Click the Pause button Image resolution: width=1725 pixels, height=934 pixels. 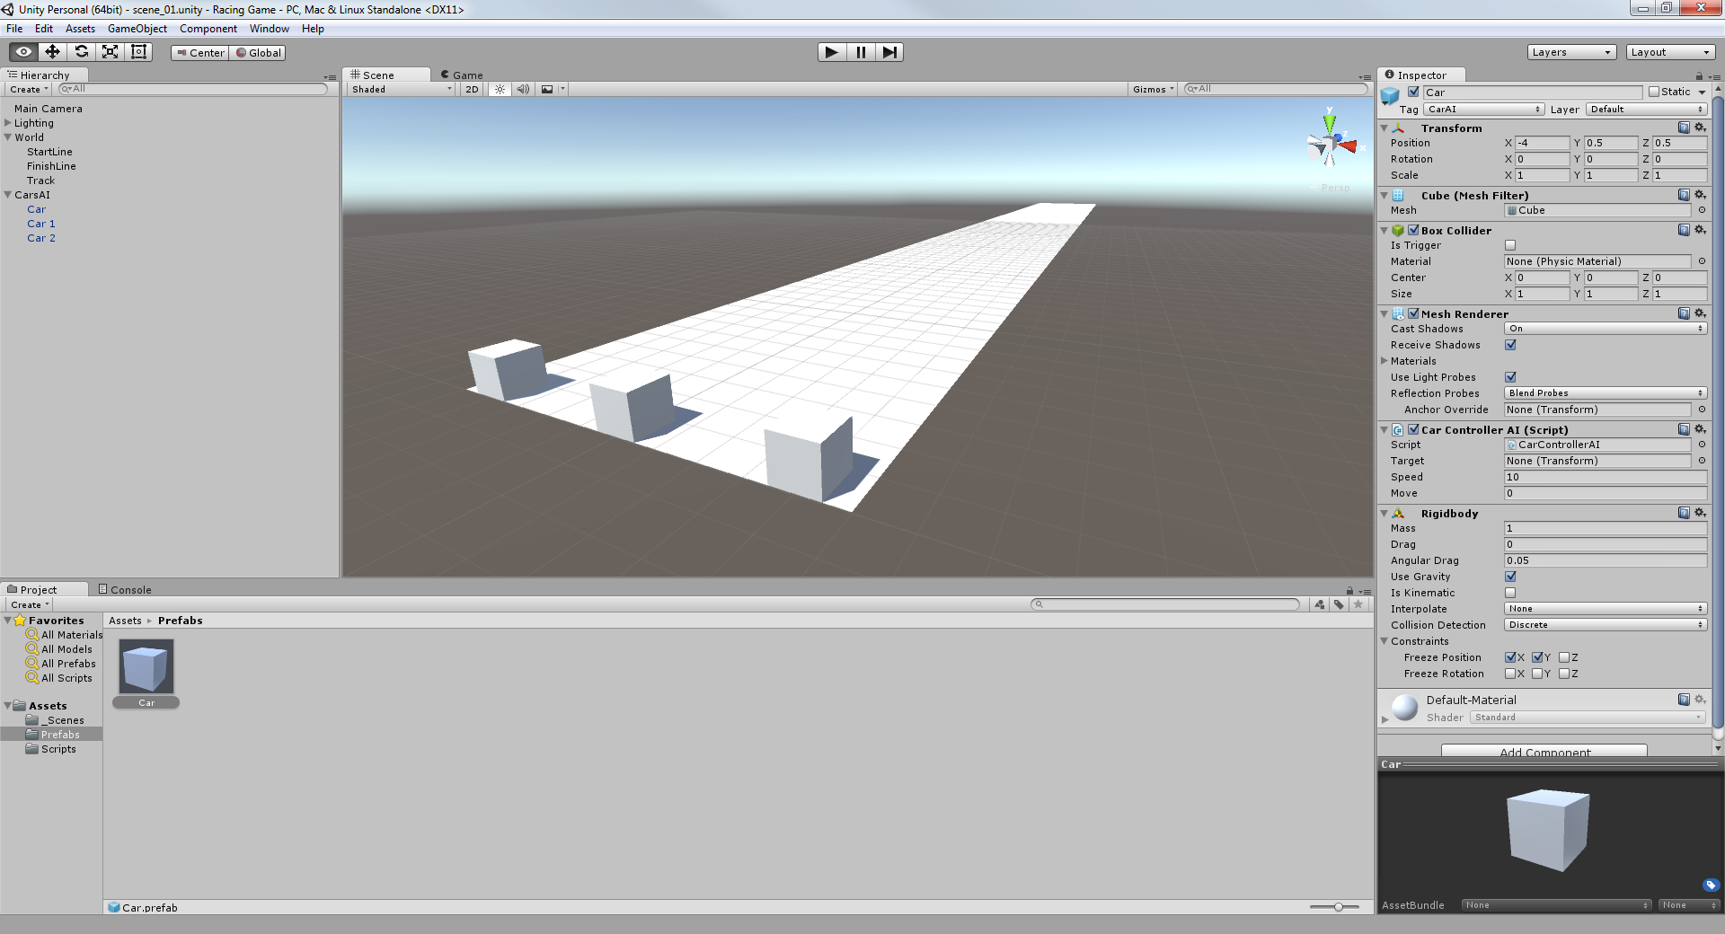coord(861,52)
